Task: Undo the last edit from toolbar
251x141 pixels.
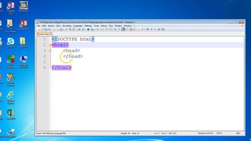Action: 79,29
